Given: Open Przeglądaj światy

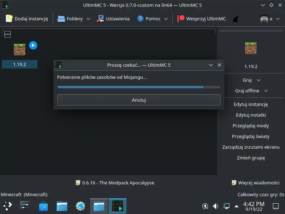Looking at the screenshot, I should [251, 137].
